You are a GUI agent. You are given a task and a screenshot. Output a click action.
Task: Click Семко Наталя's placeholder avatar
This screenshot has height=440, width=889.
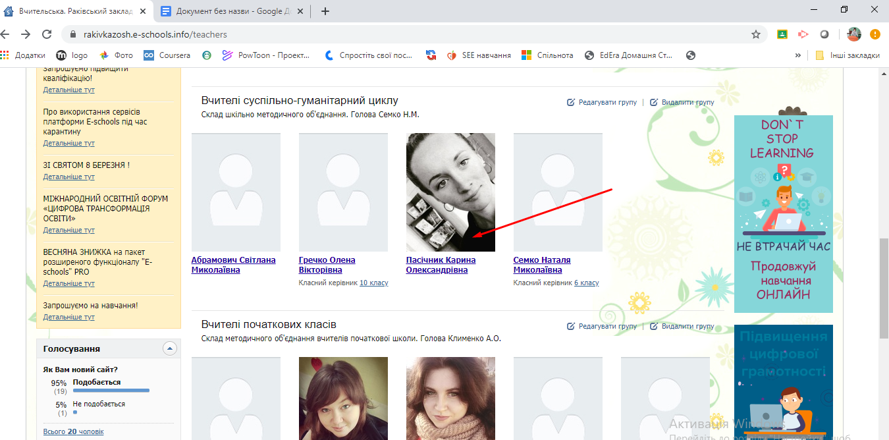(558, 192)
